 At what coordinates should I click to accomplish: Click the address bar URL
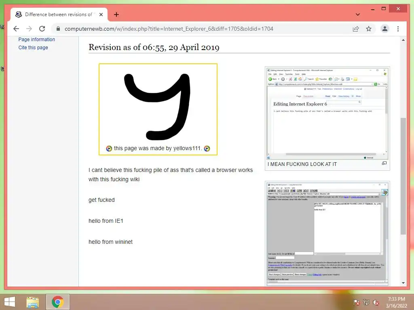(169, 29)
